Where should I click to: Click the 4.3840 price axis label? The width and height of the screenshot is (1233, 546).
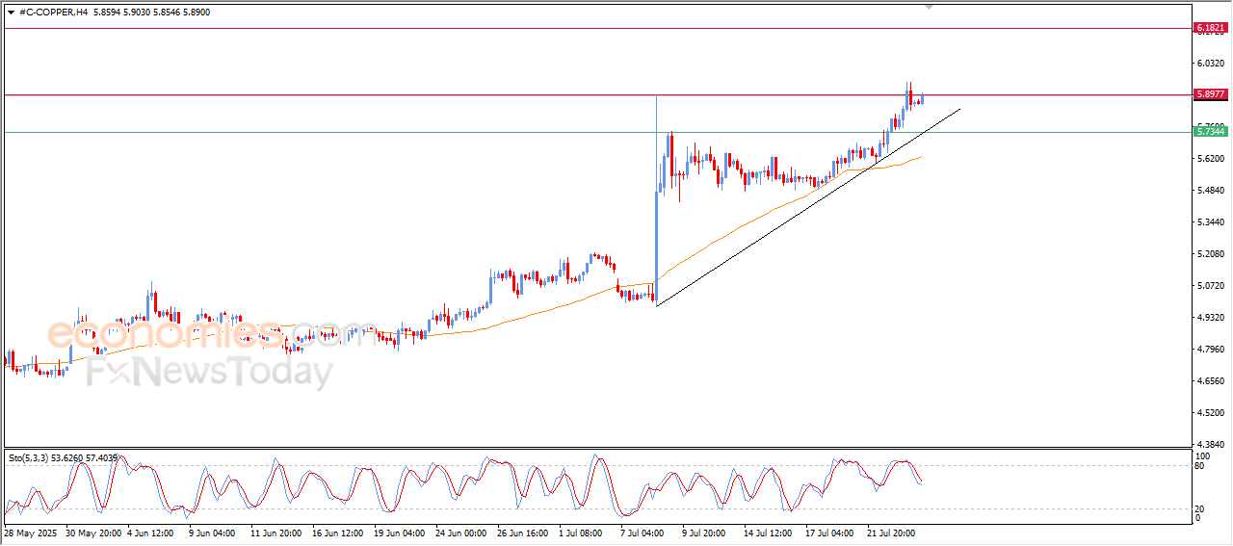coord(1210,445)
